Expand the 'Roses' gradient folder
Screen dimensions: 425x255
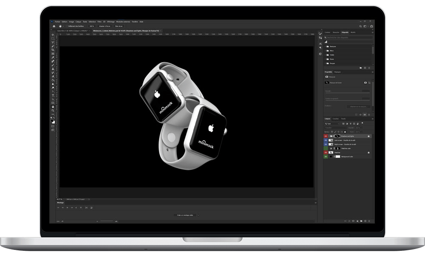[x=325, y=59]
